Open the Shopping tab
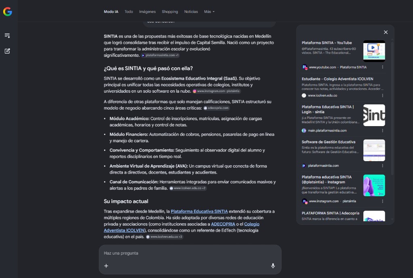Image resolution: width=413 pixels, height=278 pixels. click(170, 12)
